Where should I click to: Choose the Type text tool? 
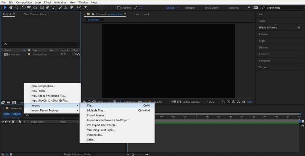pos(53,8)
